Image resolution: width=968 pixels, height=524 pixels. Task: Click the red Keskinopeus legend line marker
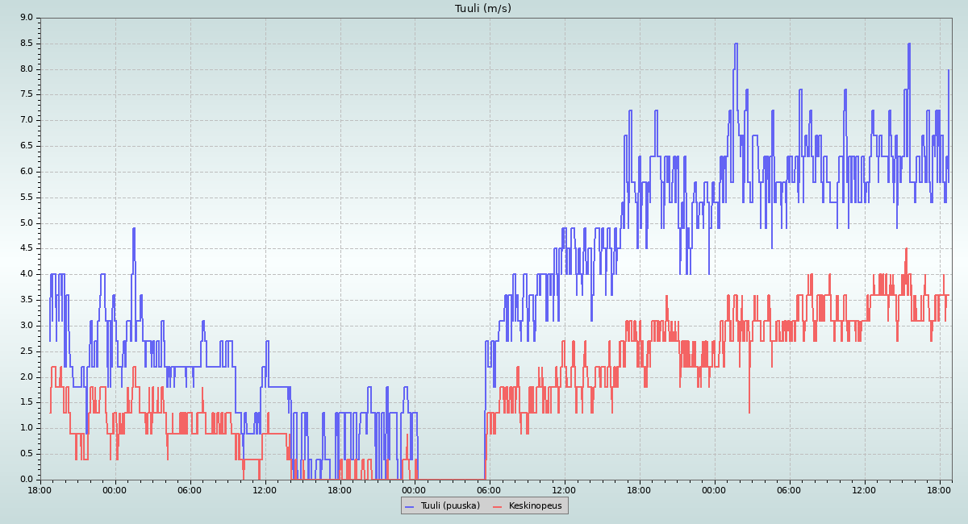pos(498,505)
